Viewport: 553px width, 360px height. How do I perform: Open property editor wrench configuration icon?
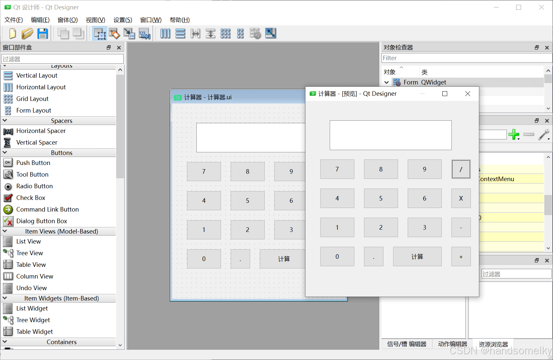click(x=544, y=134)
